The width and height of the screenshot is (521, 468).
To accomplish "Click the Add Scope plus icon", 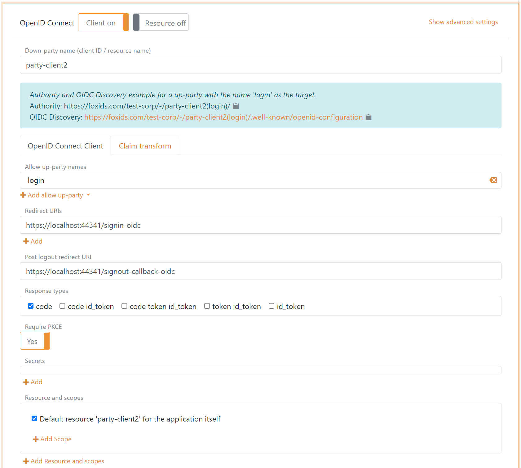I will [36, 439].
